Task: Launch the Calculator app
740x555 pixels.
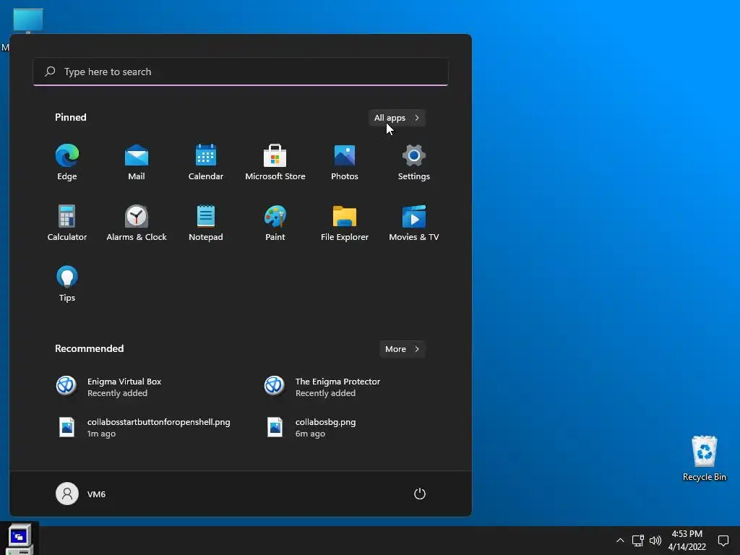Action: [67, 223]
